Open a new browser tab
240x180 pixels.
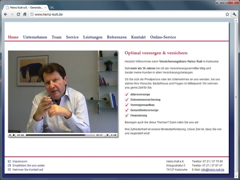52,7
